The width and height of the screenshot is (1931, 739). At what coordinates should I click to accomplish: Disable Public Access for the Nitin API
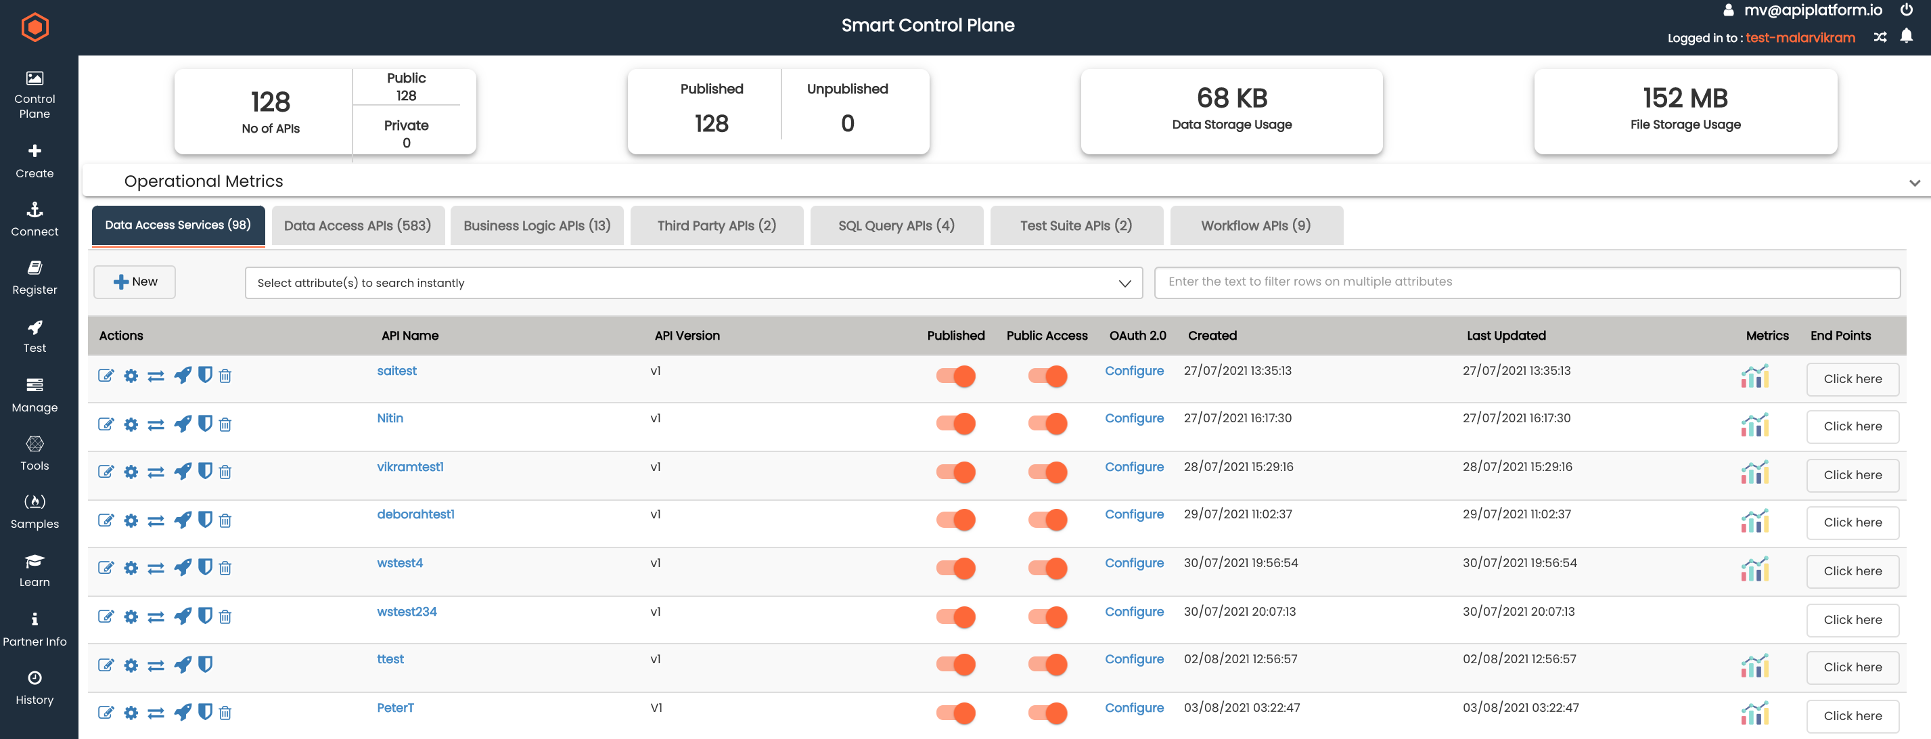(x=1048, y=424)
